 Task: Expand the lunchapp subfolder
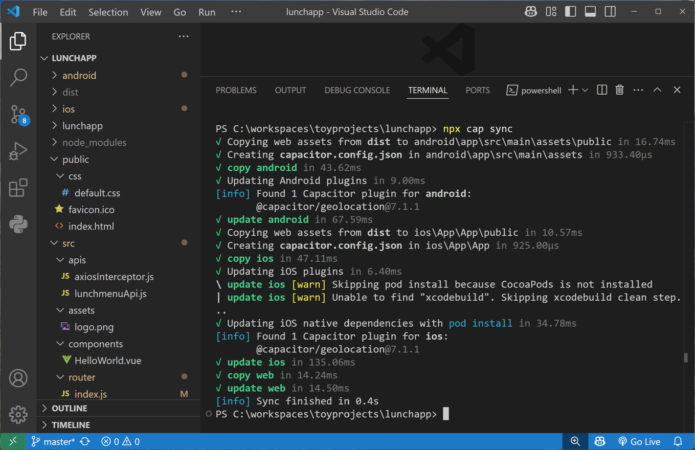point(119,126)
